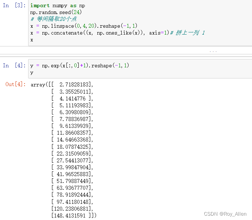The width and height of the screenshot is (252, 220).
Task: Click the np.linspace(0,4,20) line
Action: point(84,26)
